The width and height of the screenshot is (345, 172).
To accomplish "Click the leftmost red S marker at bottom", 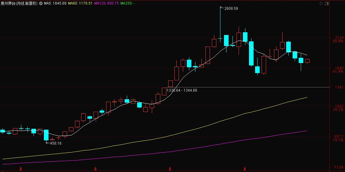I will 21,169.
